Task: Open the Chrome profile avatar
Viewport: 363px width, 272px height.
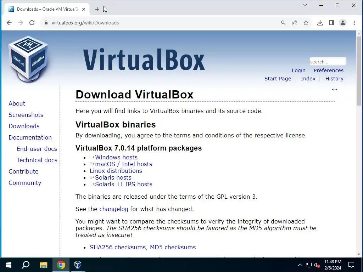Action: click(343, 23)
